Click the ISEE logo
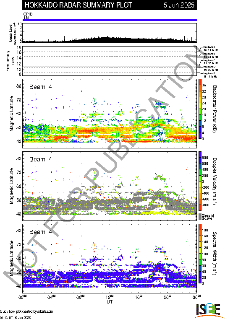 208,311
